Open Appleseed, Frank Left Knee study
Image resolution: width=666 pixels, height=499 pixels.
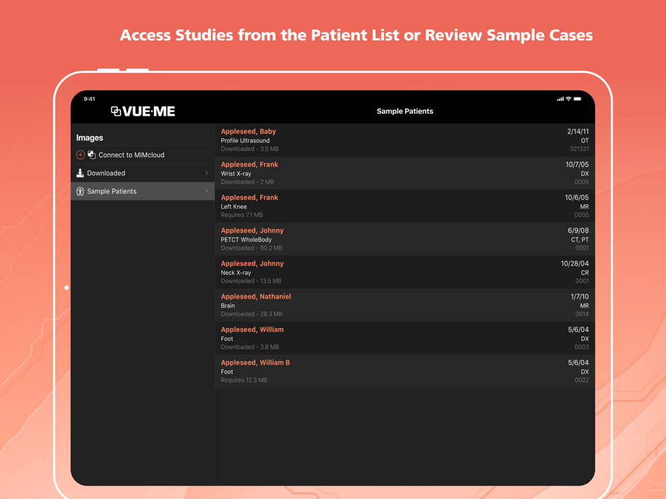[x=405, y=206]
